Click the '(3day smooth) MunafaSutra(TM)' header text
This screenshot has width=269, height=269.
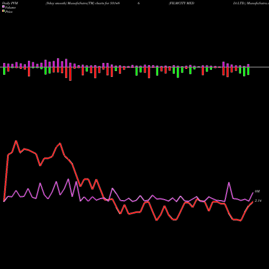click(70, 3)
